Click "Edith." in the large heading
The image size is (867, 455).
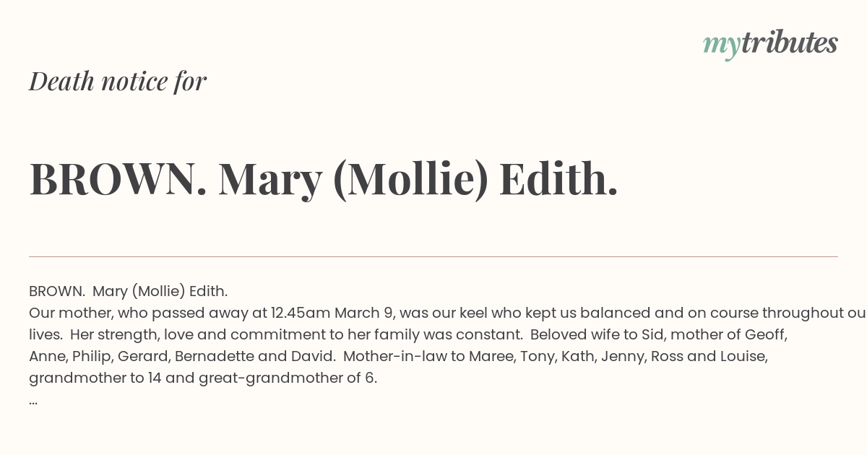[558, 178]
